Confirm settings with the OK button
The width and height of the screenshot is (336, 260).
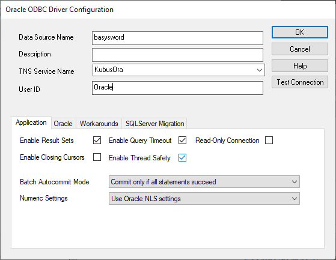click(299, 32)
